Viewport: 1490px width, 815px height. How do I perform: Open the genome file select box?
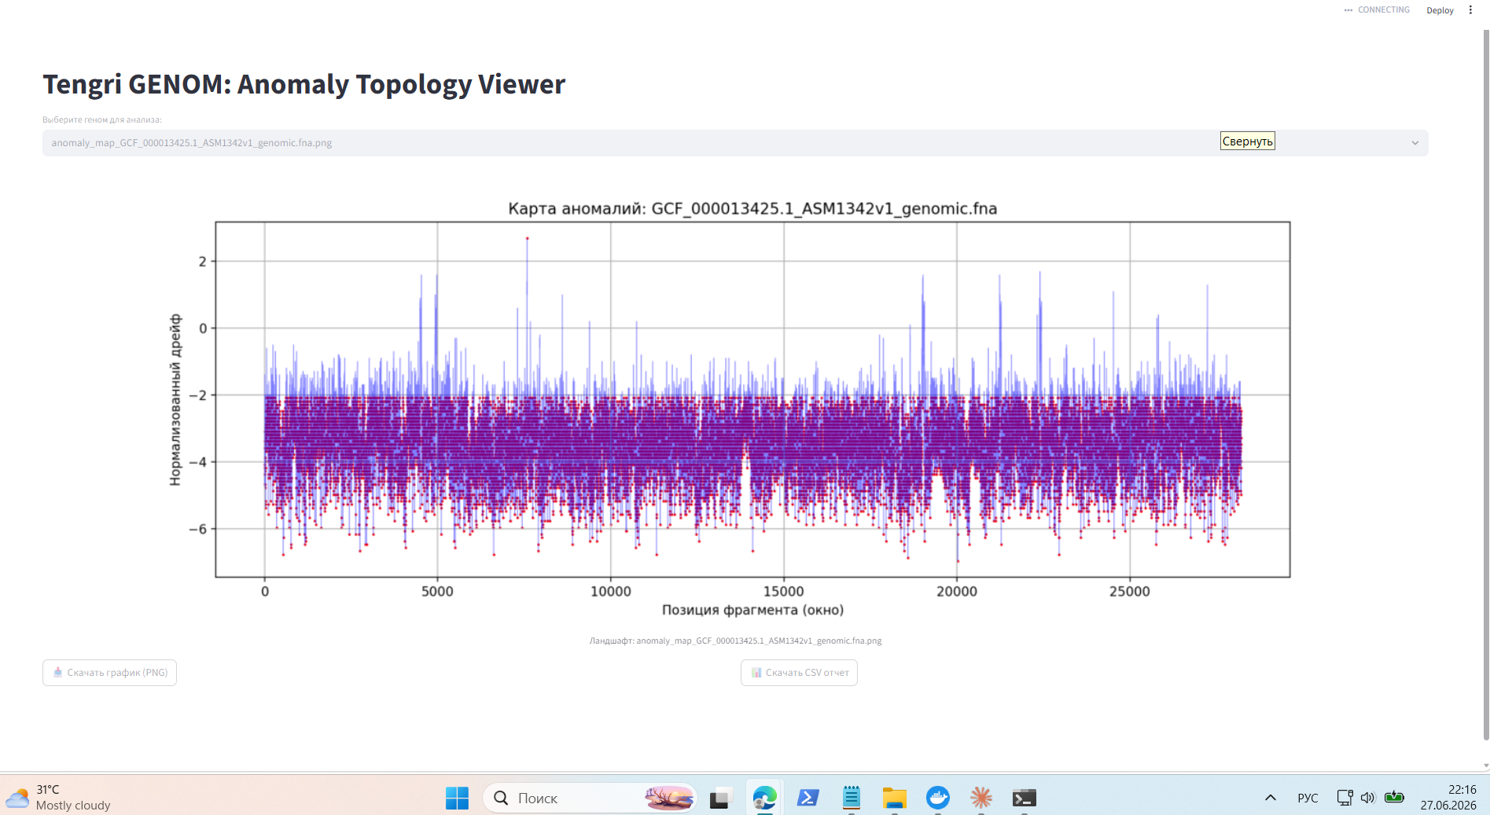(735, 143)
